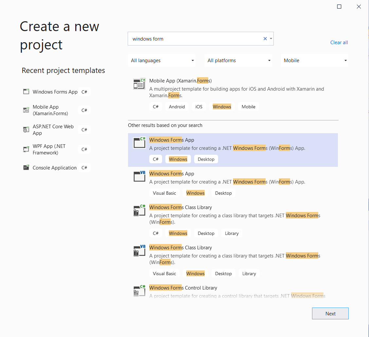Select recent template Mobile App (Xamarin.Forms)
The width and height of the screenshot is (369, 337).
pyautogui.click(x=50, y=110)
